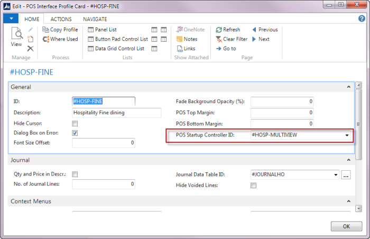The image size is (370, 239).
Task: Collapse the General section
Action: [x=348, y=87]
